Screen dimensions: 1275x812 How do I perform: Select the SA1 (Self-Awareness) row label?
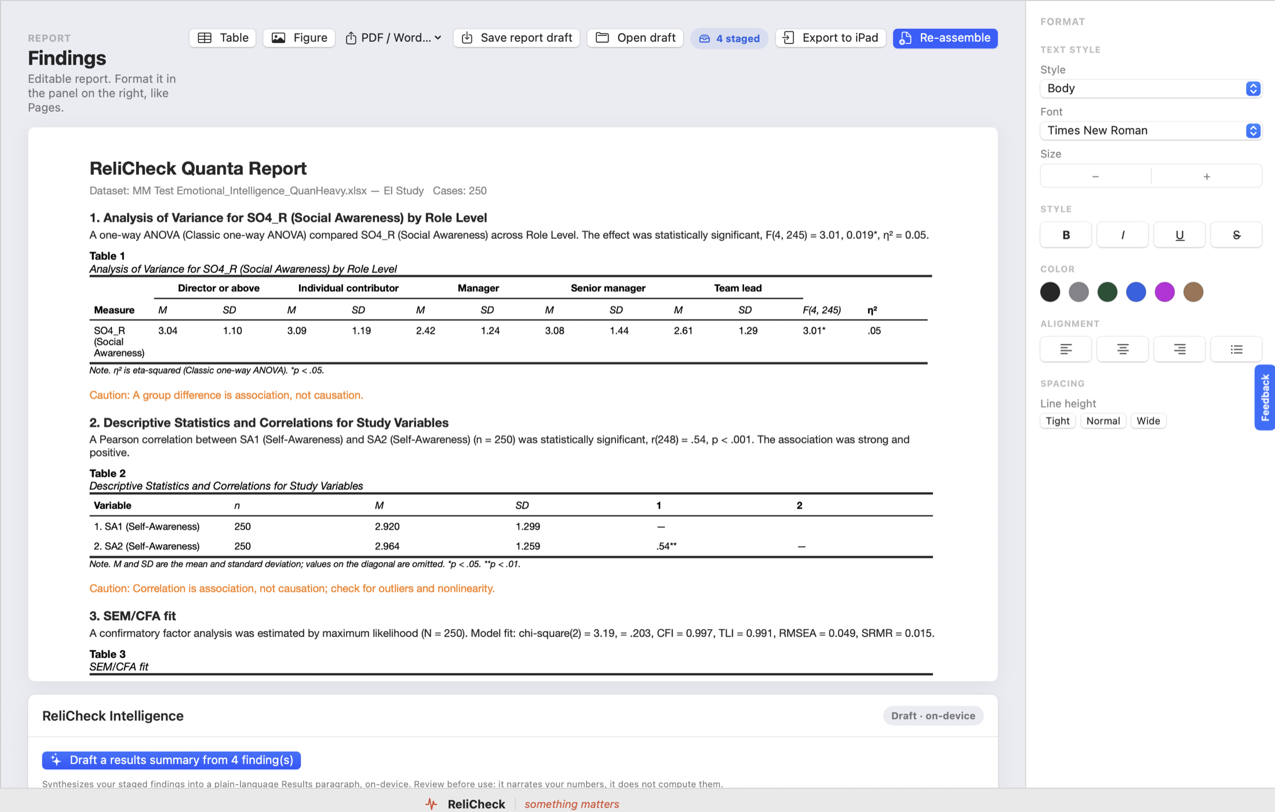tap(147, 526)
